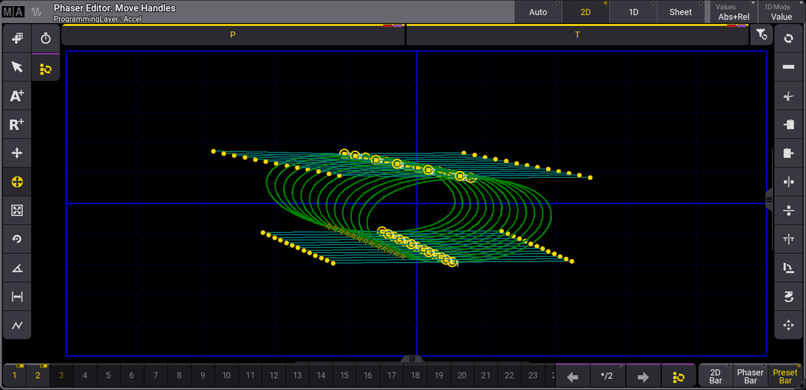
Task: Open the */2 step options
Action: pos(607,376)
